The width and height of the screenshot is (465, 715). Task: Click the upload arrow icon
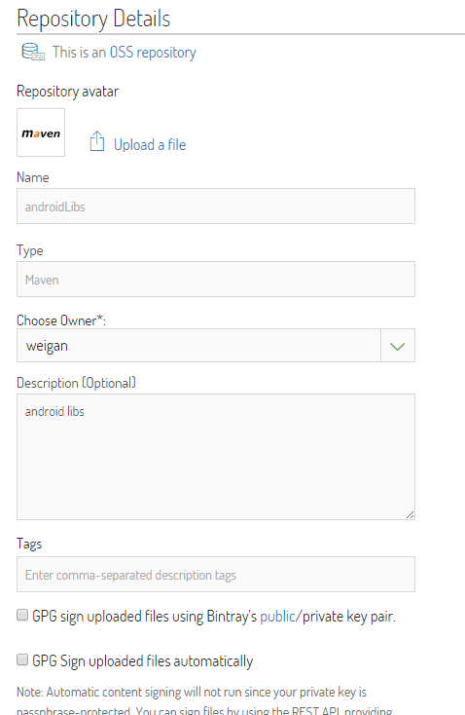(x=96, y=141)
